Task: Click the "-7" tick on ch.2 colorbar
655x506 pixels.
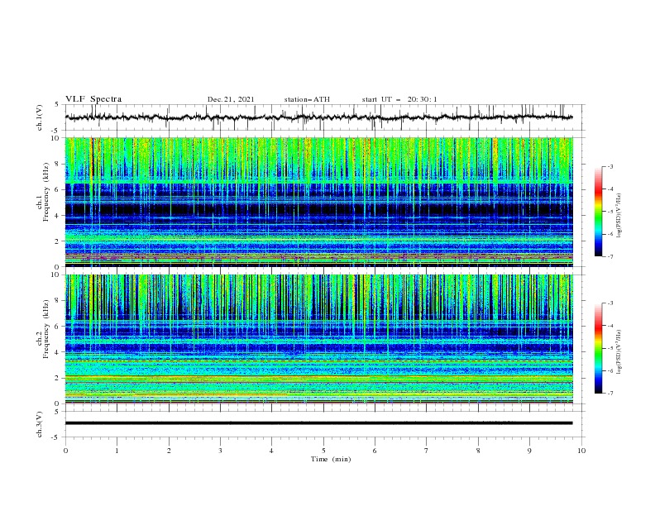Action: point(610,394)
